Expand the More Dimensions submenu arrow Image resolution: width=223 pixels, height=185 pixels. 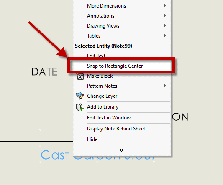click(165, 6)
